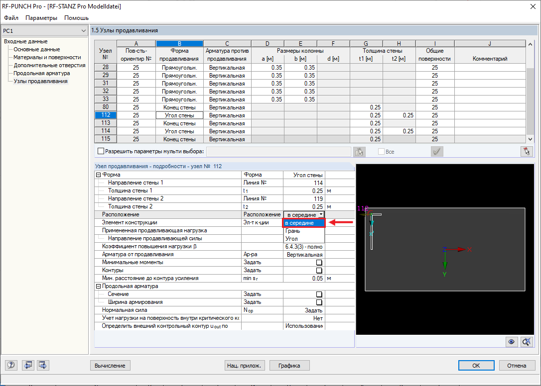Click the multi-selection parameters input field
Viewport: 541px width, 386px height.
tap(278, 152)
